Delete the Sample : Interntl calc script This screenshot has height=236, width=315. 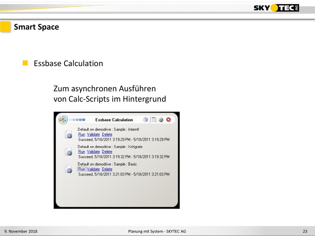pyautogui.click(x=107, y=135)
